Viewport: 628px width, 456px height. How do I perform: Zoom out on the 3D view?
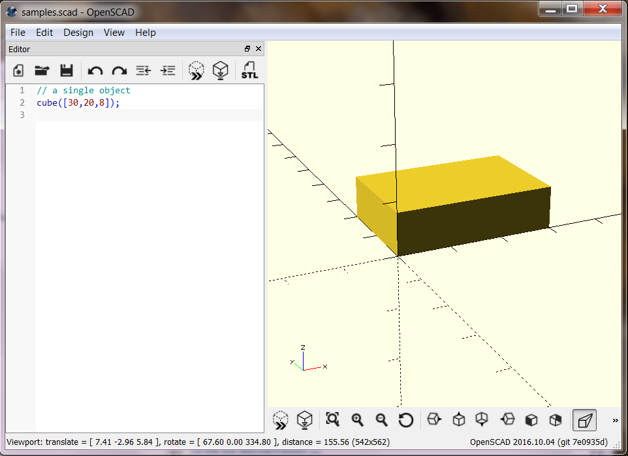click(381, 419)
